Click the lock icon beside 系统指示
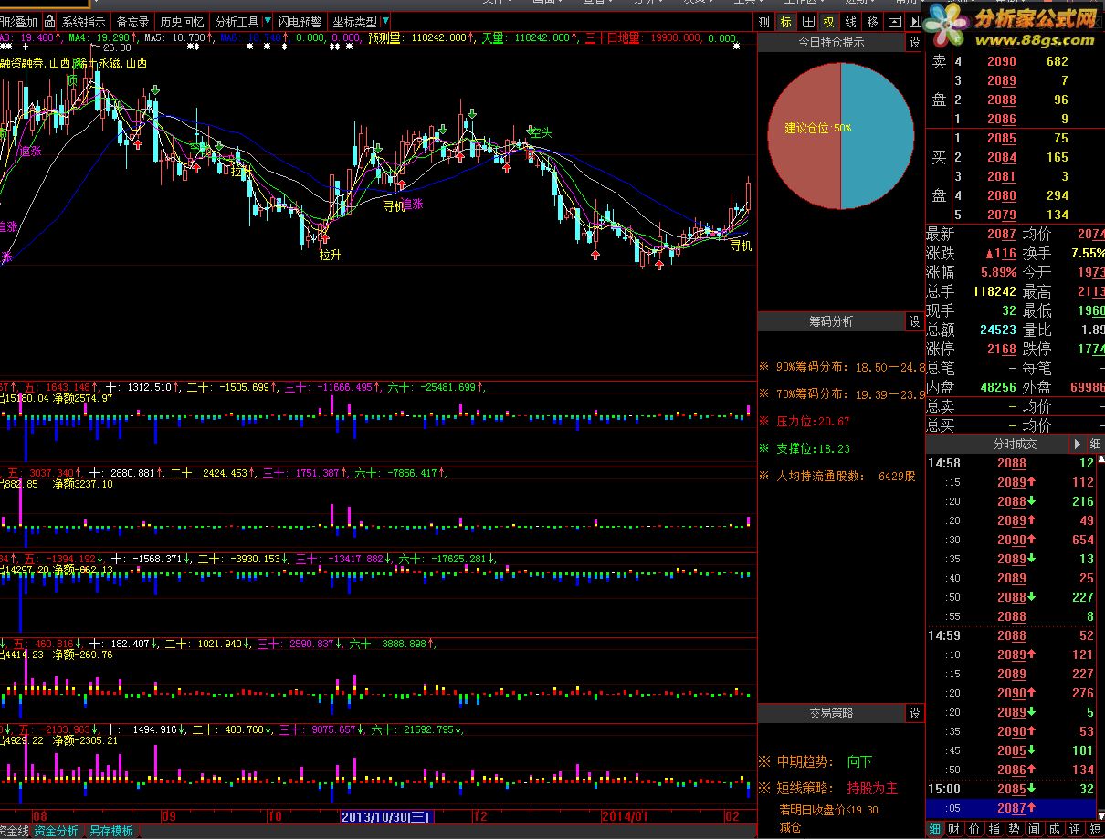This screenshot has height=839, width=1105. pos(49,22)
